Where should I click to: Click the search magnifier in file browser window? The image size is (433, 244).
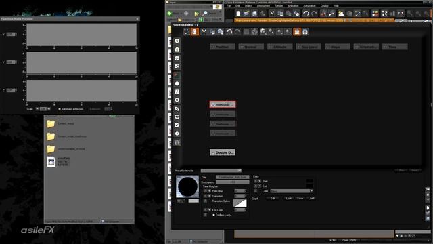click(x=205, y=13)
